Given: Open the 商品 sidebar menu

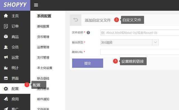Looking at the screenshot, I should point(15,37).
